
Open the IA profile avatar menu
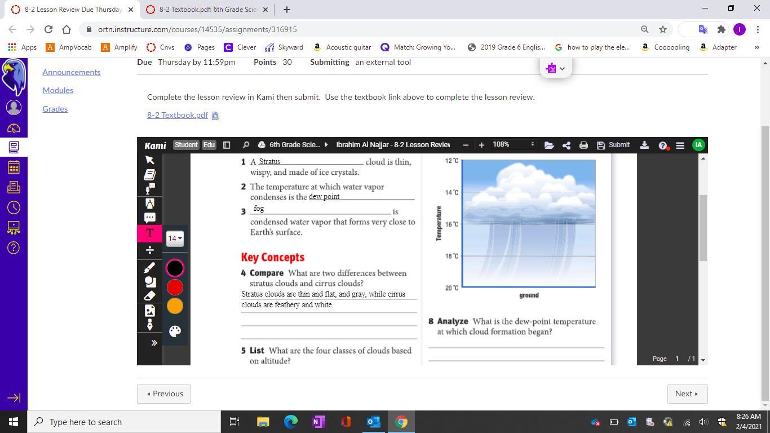[x=698, y=145]
